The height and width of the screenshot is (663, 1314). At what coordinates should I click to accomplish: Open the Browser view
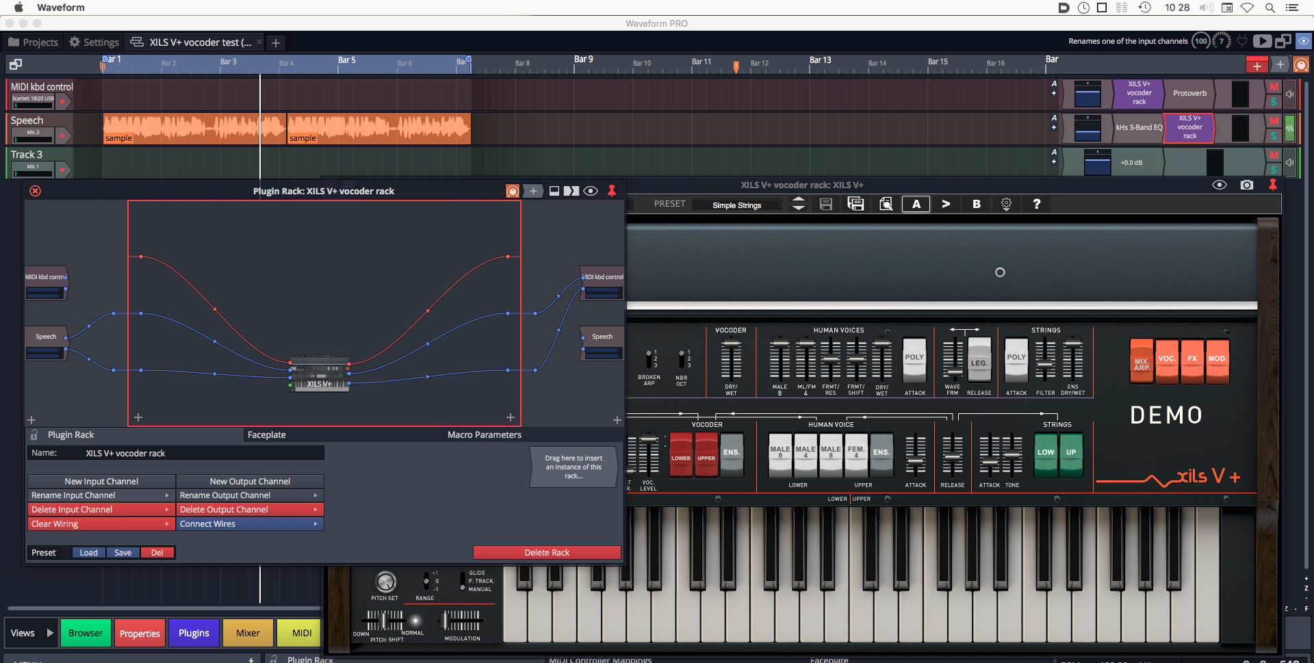[86, 634]
